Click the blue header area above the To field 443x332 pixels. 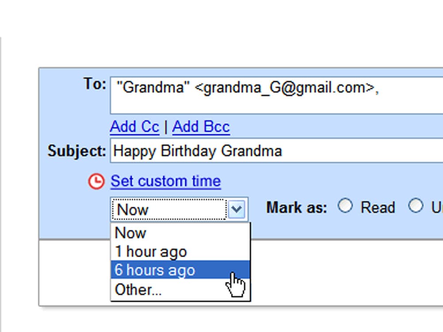(241, 72)
